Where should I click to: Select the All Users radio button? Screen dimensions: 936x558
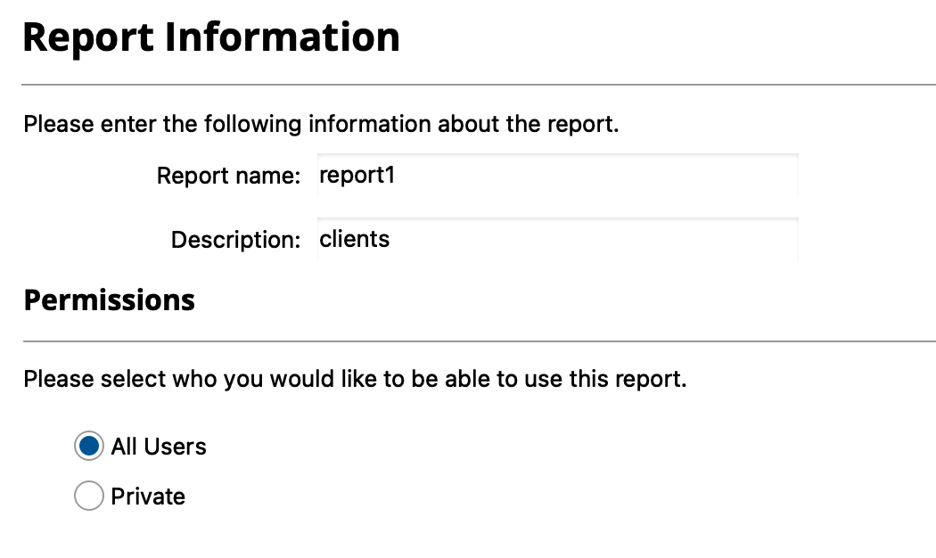88,447
